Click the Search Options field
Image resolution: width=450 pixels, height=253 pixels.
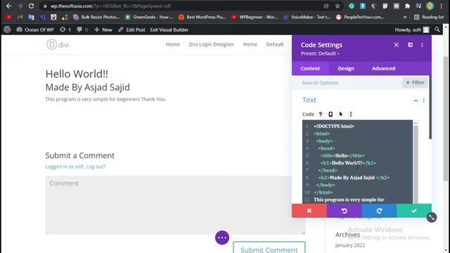tap(347, 83)
